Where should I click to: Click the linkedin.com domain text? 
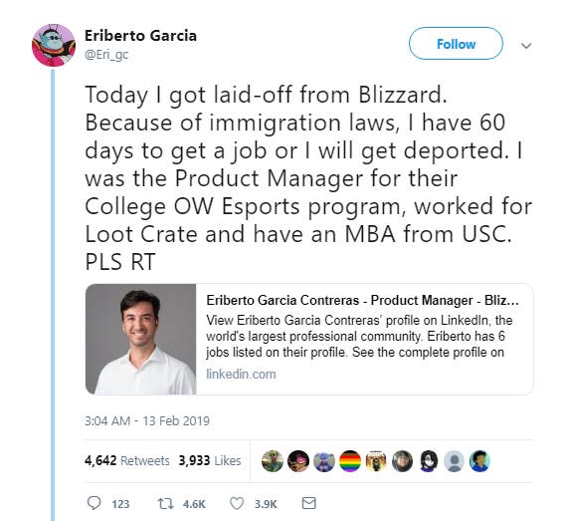(241, 374)
